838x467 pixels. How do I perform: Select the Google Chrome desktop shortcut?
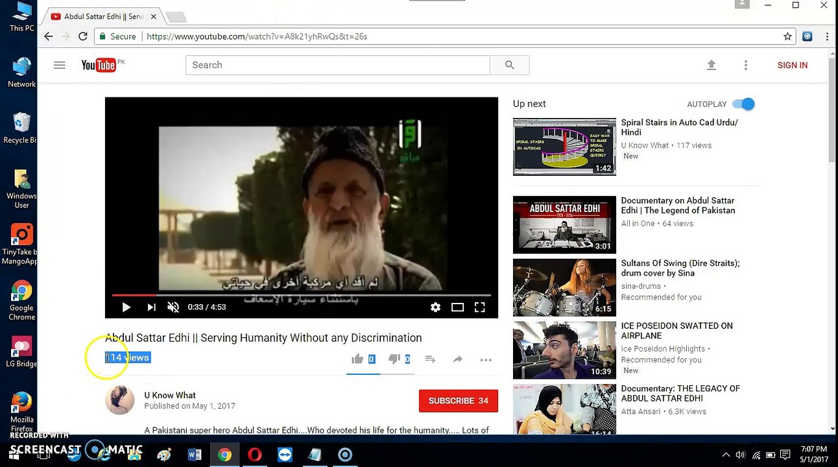21,301
